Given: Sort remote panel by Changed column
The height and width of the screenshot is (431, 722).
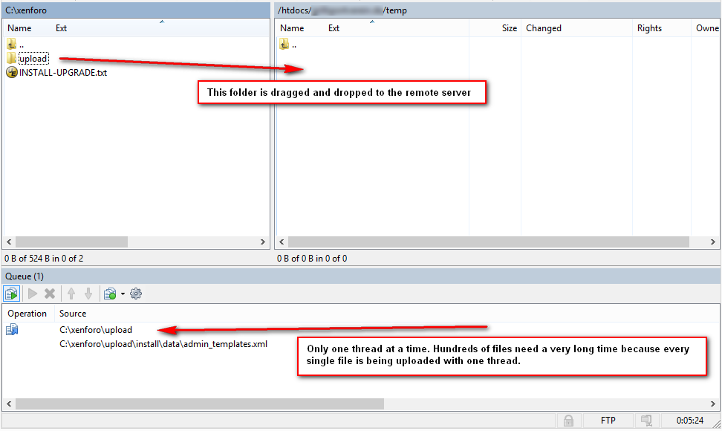Looking at the screenshot, I should 544,28.
